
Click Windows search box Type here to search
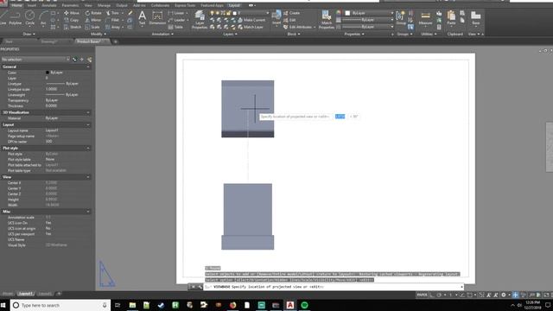(x=60, y=305)
